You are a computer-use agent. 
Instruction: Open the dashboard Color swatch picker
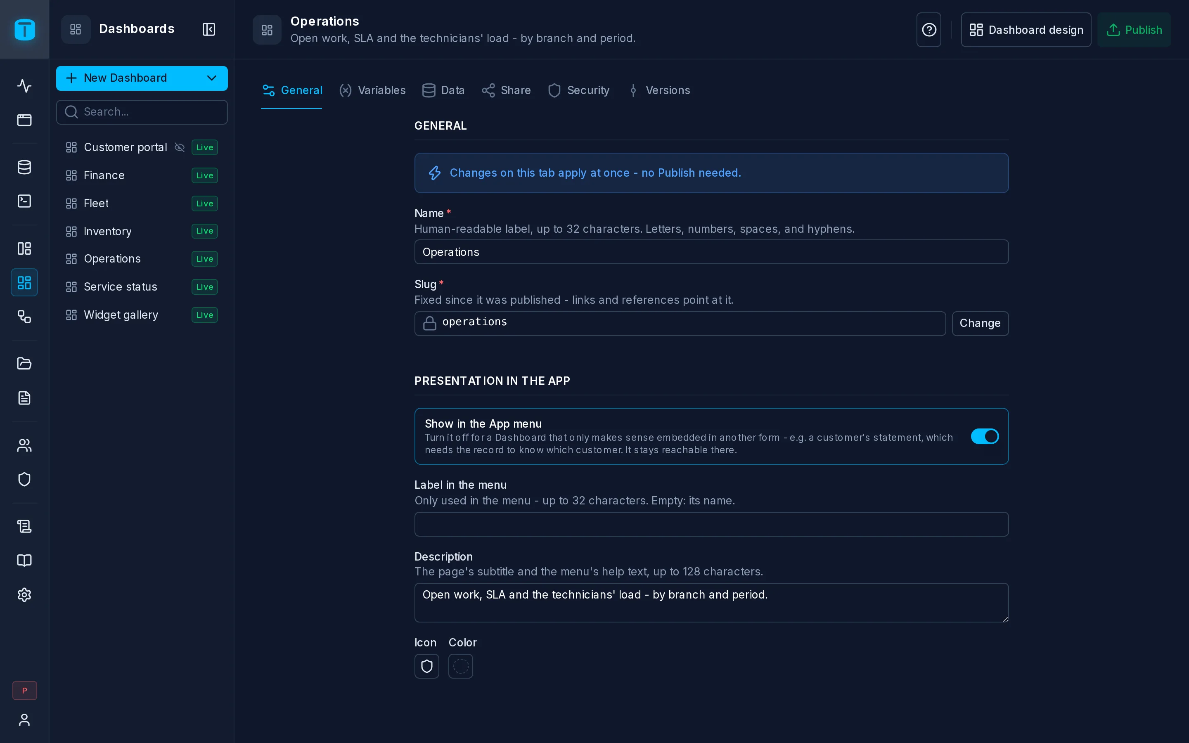pos(460,666)
